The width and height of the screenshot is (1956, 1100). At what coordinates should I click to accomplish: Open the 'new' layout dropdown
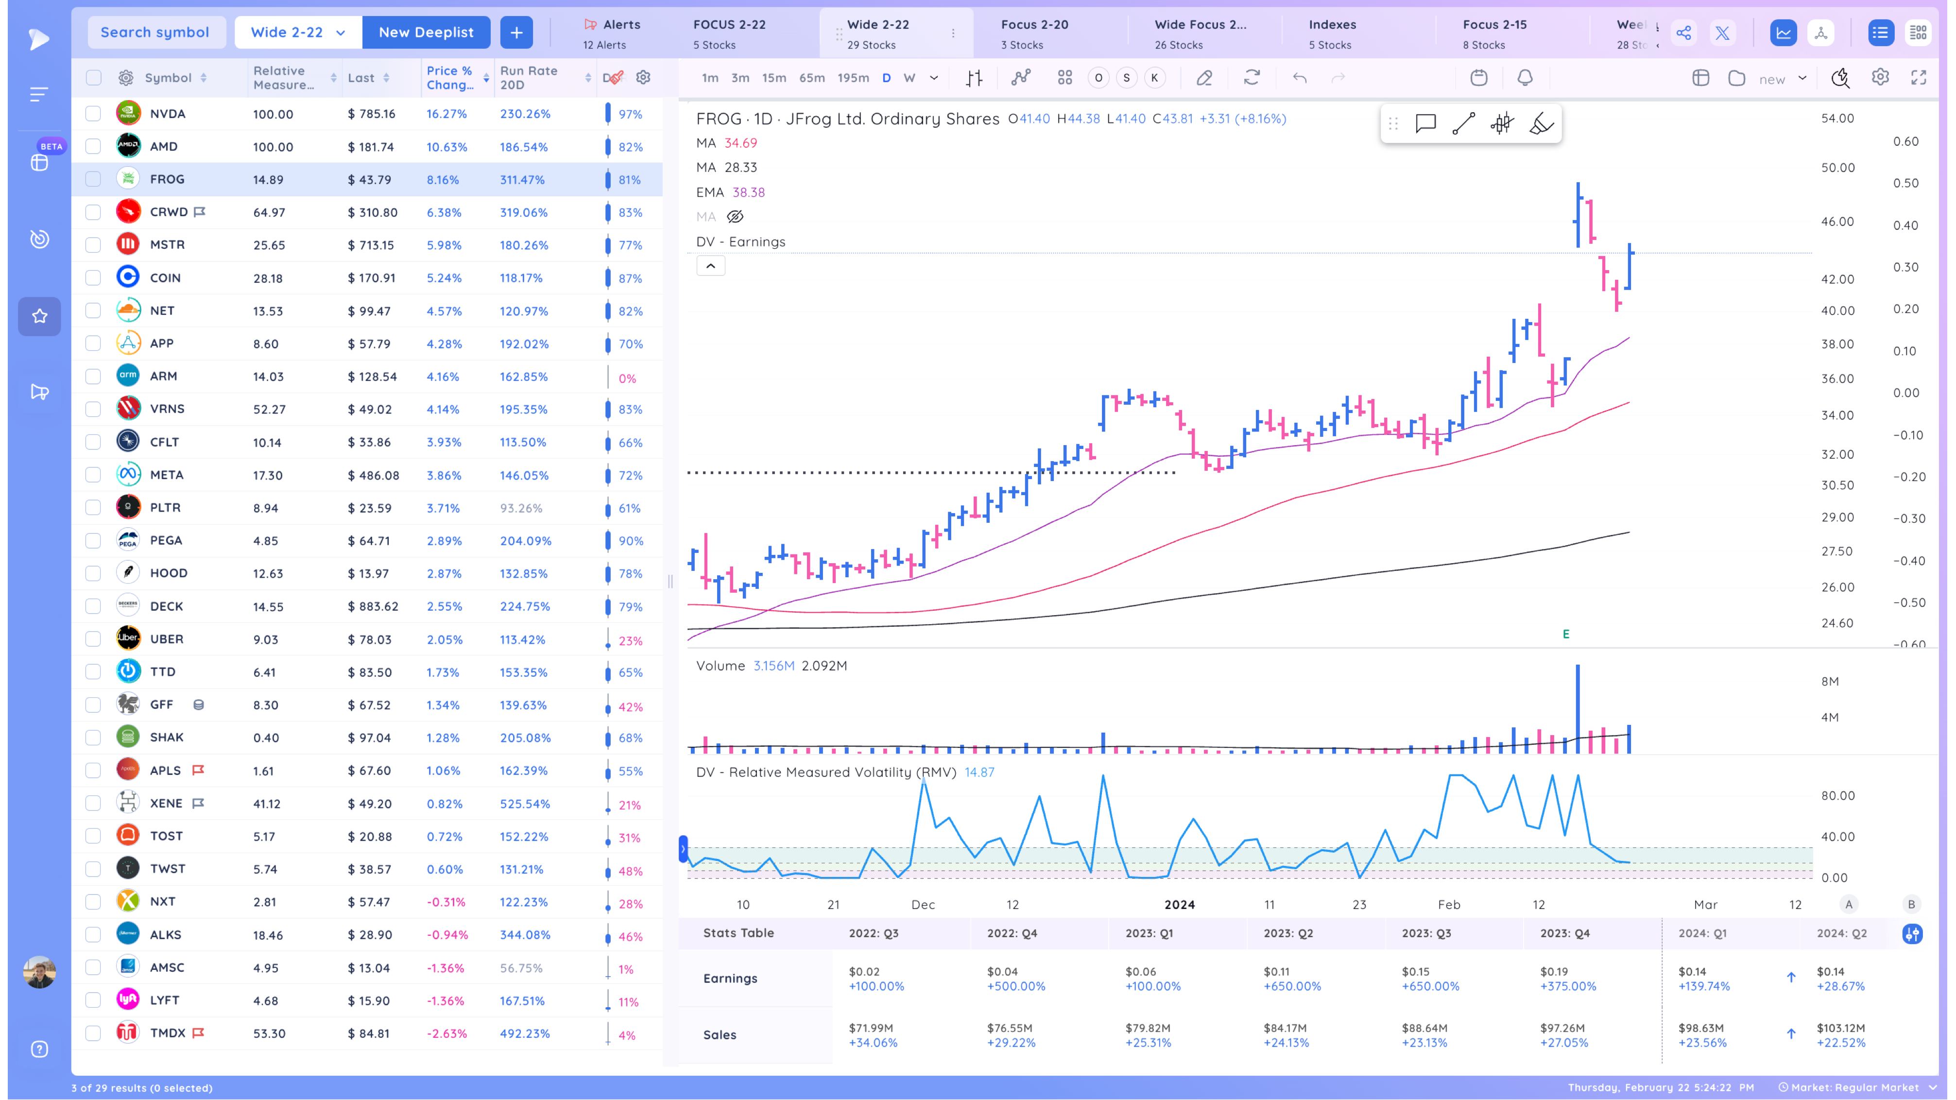(x=1782, y=78)
